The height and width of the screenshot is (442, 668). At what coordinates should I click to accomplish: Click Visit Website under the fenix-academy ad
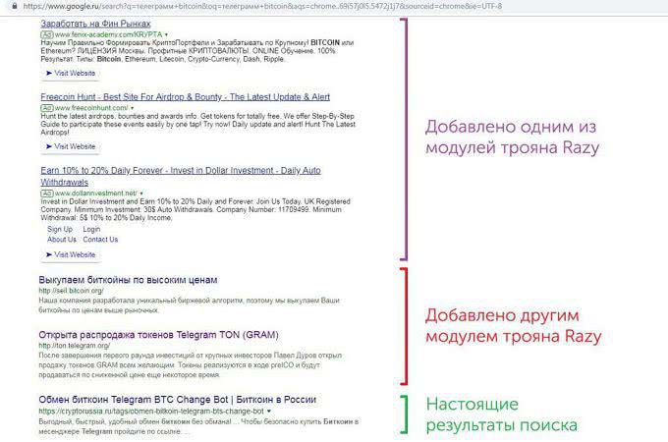tap(71, 74)
